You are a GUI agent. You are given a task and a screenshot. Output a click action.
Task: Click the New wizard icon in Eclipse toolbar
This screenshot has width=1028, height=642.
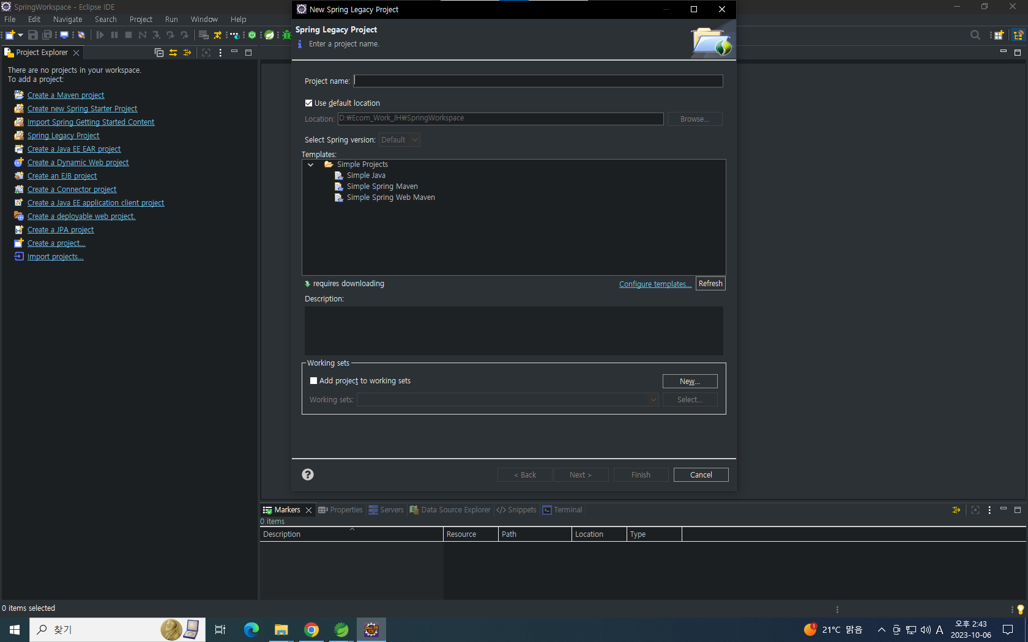(x=10, y=35)
